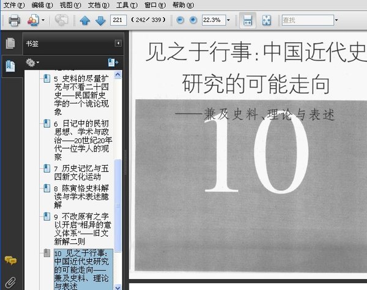
Task: Click the bookmark icon beside item 9
Action: (x=47, y=216)
